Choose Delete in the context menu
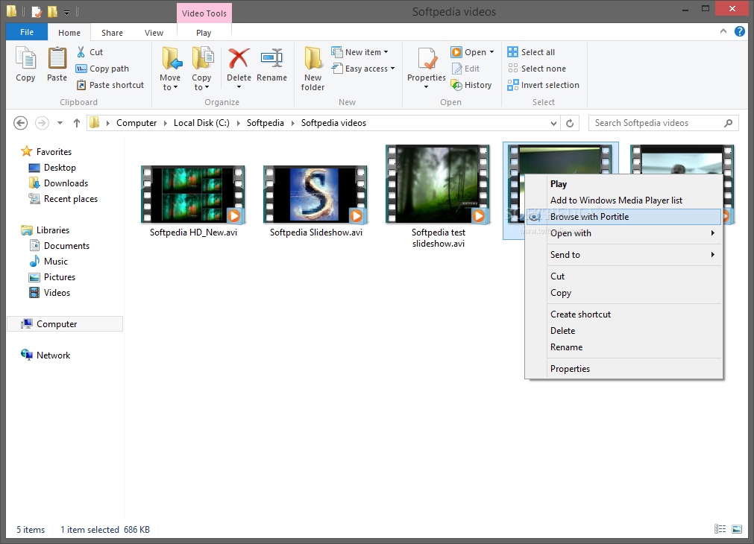Screen dimensions: 754x544 point(624,331)
